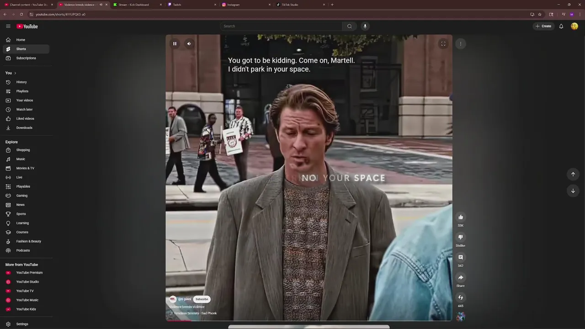Open History in the sidebar
This screenshot has height=329, width=585.
tap(26, 82)
